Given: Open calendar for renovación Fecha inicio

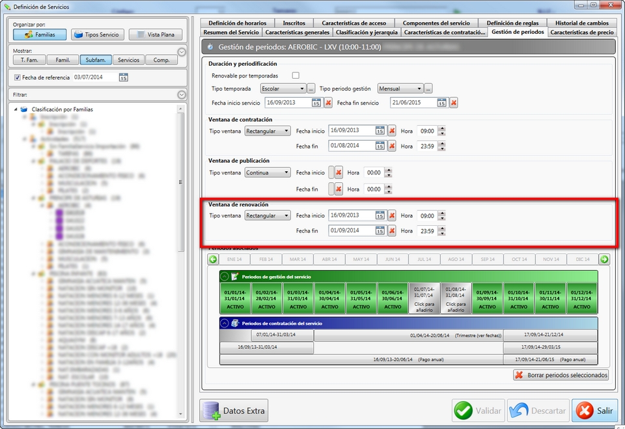Looking at the screenshot, I should [x=380, y=215].
